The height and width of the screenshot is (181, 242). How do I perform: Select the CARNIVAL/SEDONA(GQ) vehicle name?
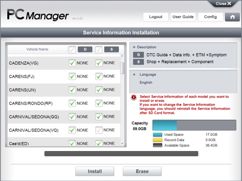[x=34, y=117]
